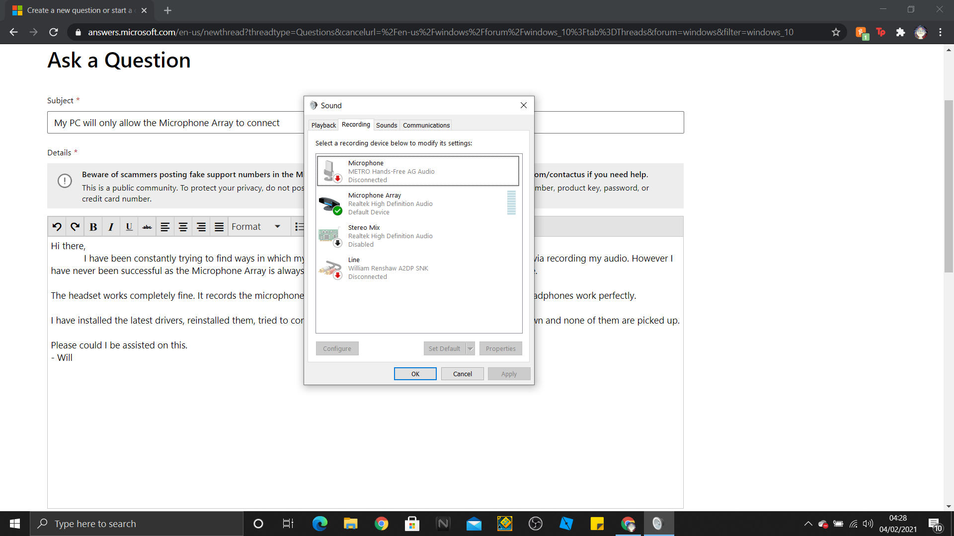Click the TP extension icon
Image resolution: width=954 pixels, height=536 pixels.
point(881,32)
